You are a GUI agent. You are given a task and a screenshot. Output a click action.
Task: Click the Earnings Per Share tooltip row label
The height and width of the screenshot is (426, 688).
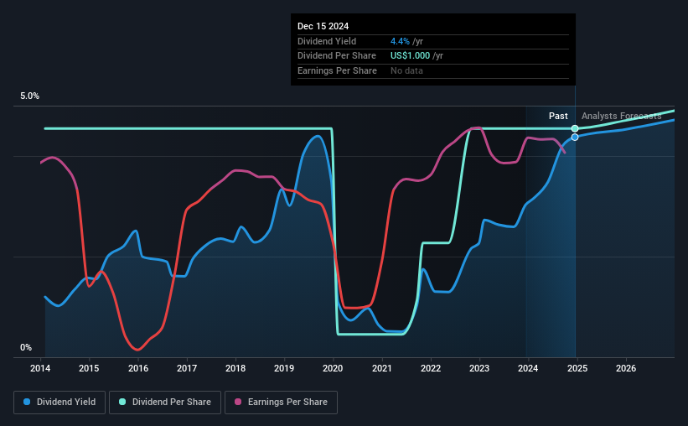pyautogui.click(x=337, y=70)
